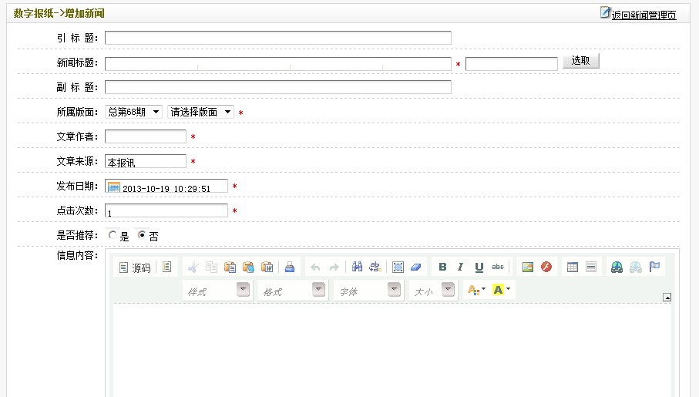Image resolution: width=699 pixels, height=397 pixels.
Task: Toggle bold formatting
Action: 442,267
